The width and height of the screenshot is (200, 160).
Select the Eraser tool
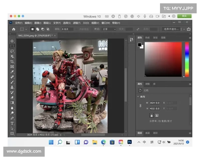[12, 98]
